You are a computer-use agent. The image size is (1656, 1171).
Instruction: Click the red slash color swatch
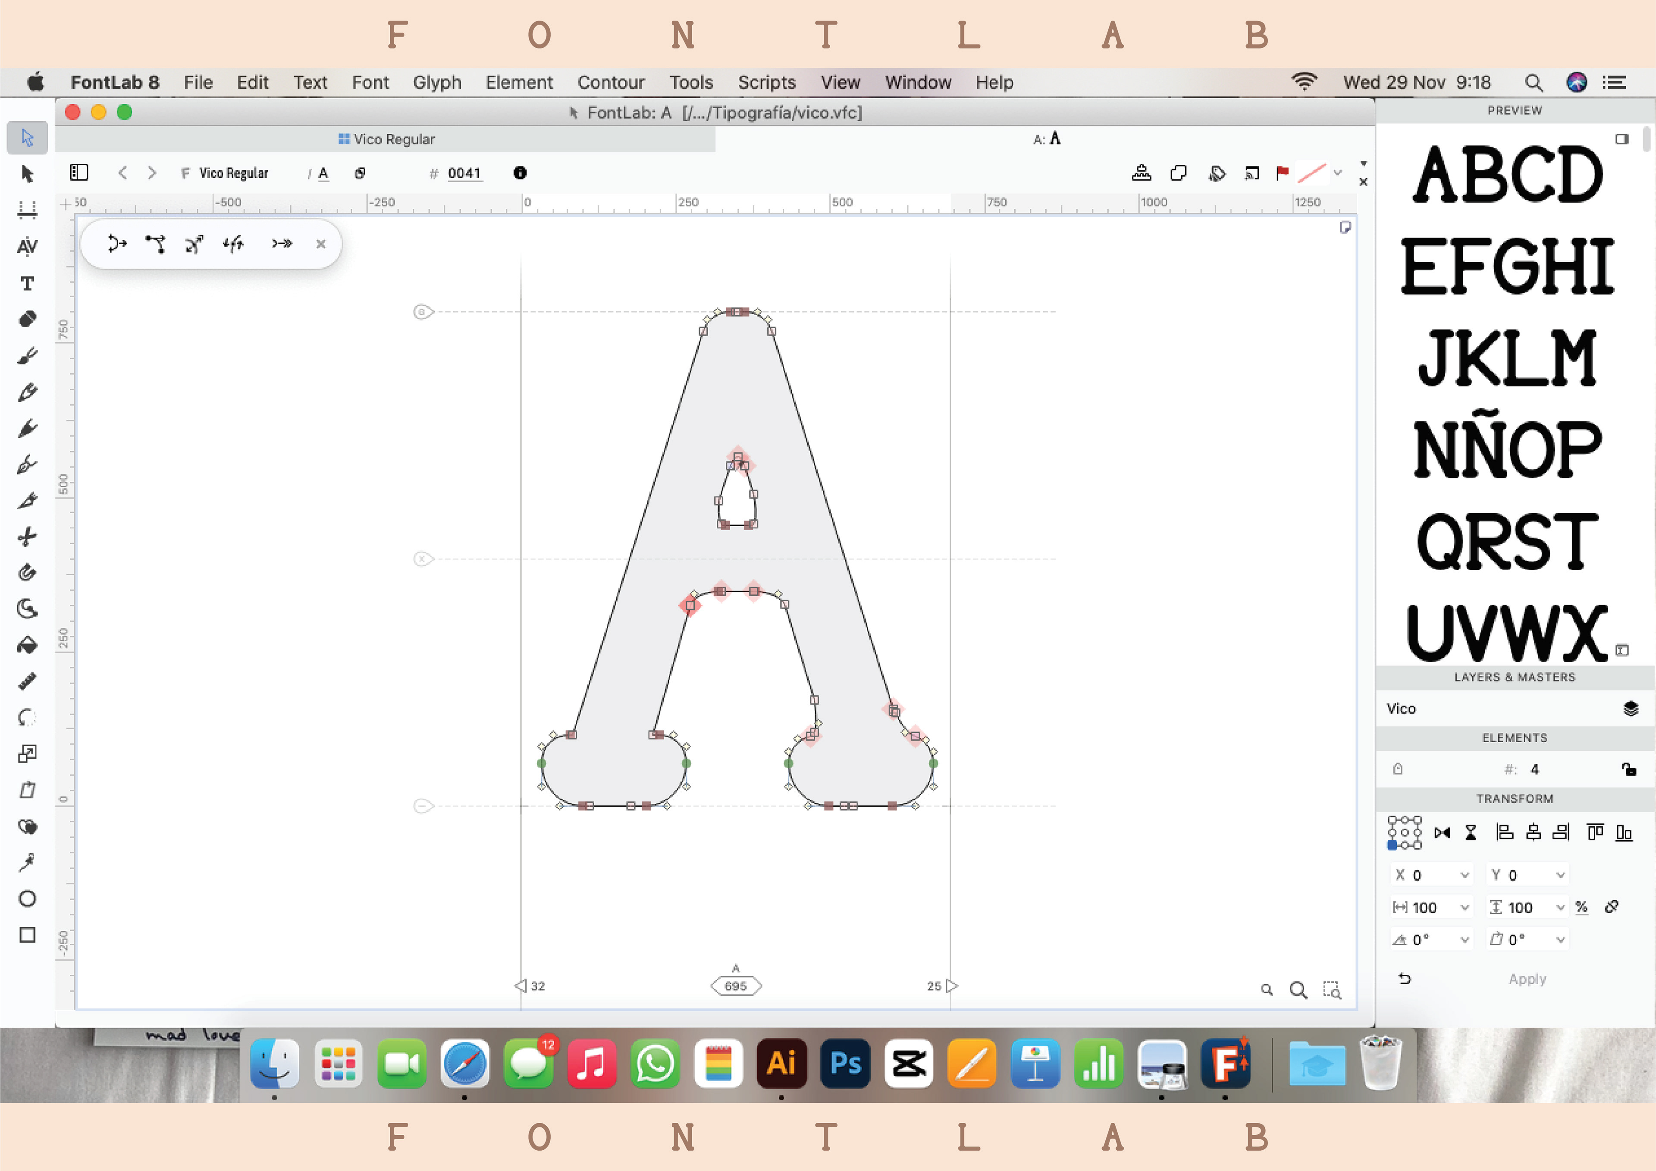point(1311,173)
